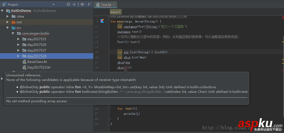Screen dimensions: 284x133
Task: Open the Project panel settings gear
Action: 82,5
